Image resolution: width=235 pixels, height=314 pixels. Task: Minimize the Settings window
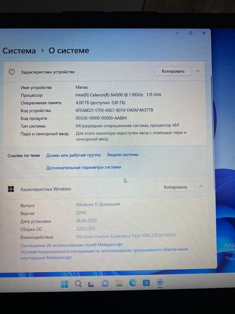pos(177,33)
